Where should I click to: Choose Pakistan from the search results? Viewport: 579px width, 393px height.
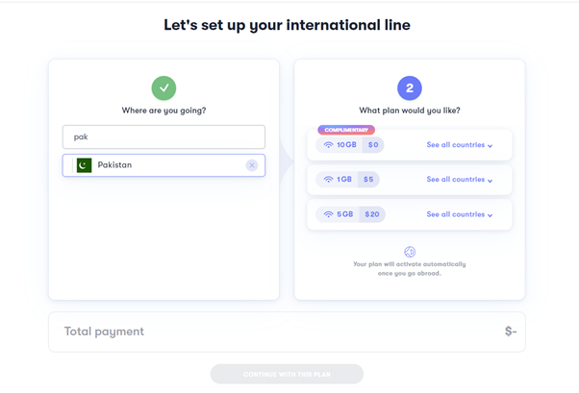coord(164,165)
